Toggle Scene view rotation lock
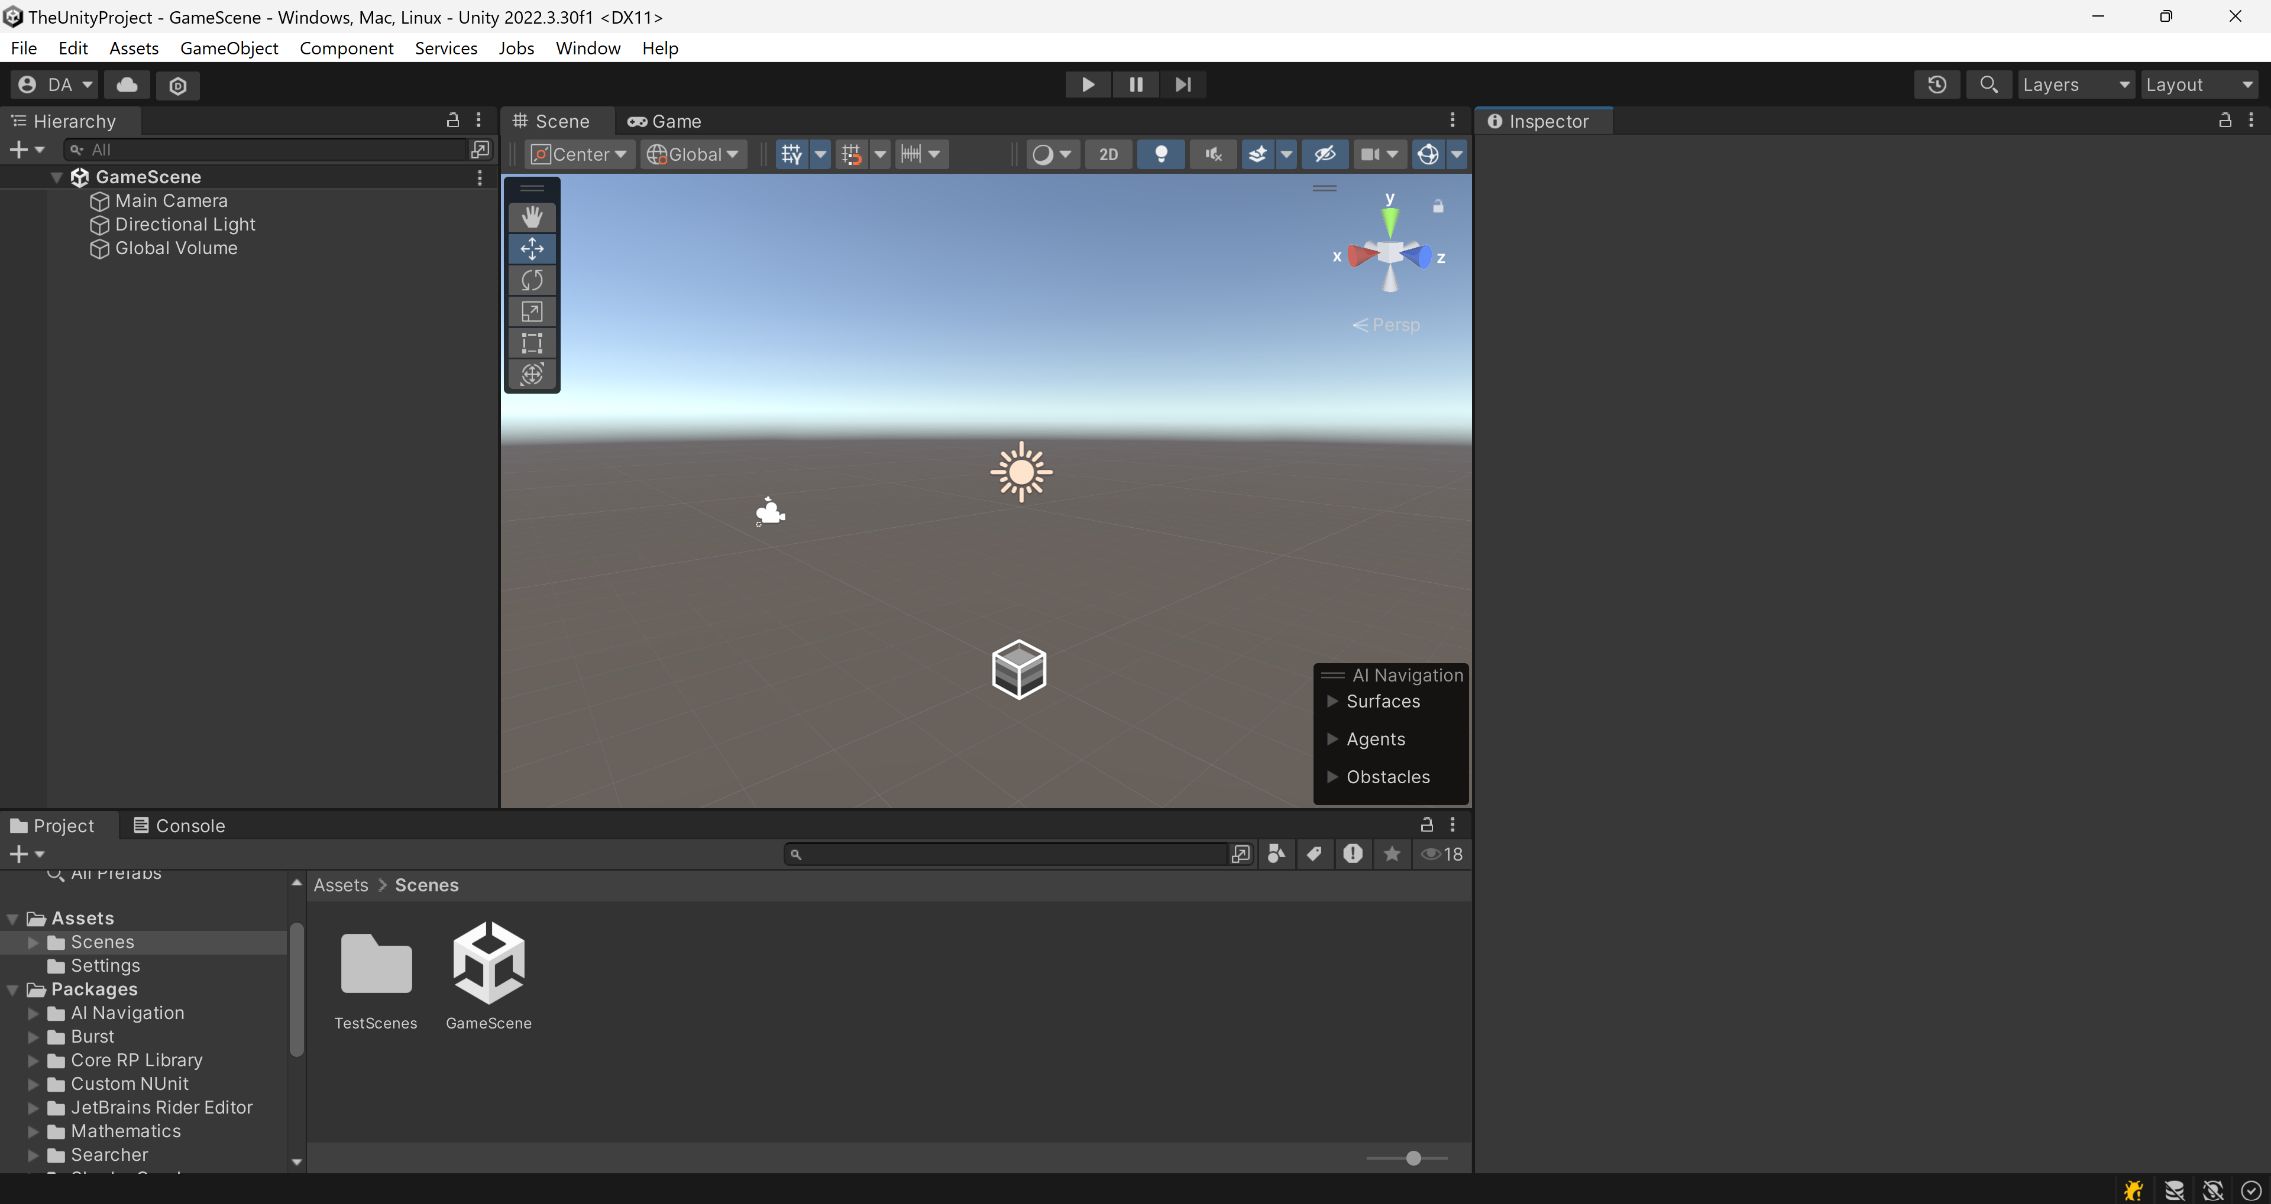 click(1438, 206)
